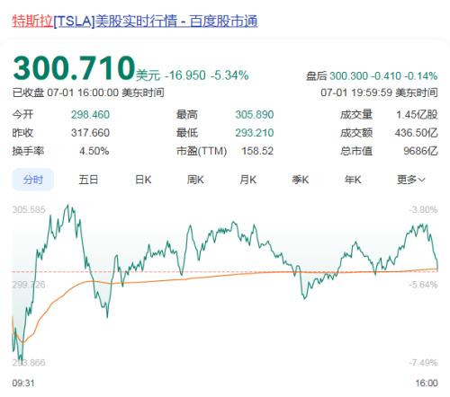The image size is (450, 397).
Task: Click the 成交量 1.45亿股 value
Action: tap(417, 115)
